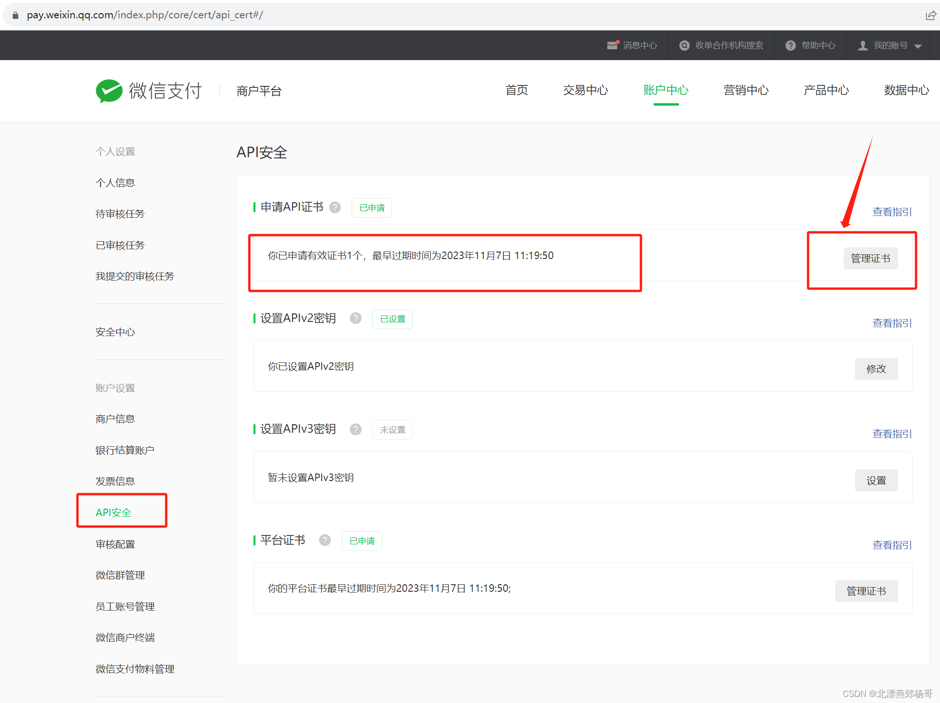Click 管理证书 button in 平台证书 section

866,591
